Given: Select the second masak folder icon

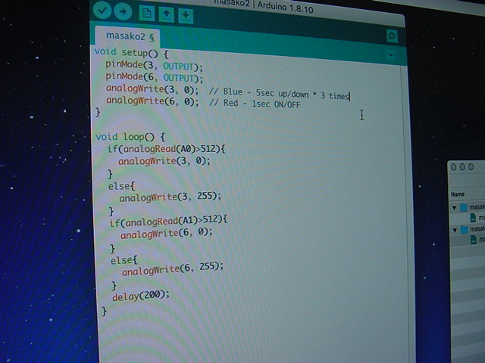Looking at the screenshot, I should (465, 230).
